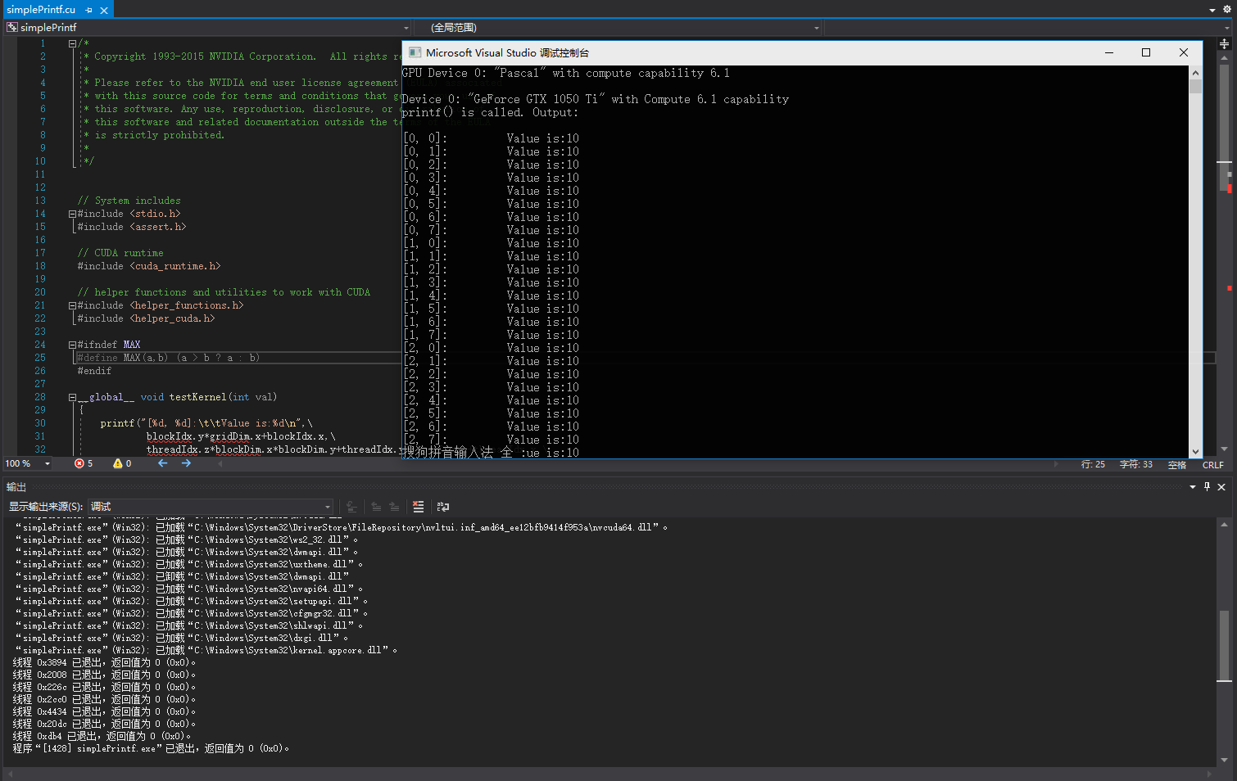Click the 输出 panel title
This screenshot has width=1237, height=781.
point(16,487)
